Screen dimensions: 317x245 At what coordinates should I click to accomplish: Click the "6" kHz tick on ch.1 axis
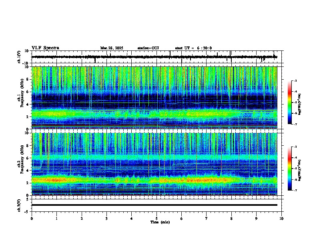pos(28,92)
